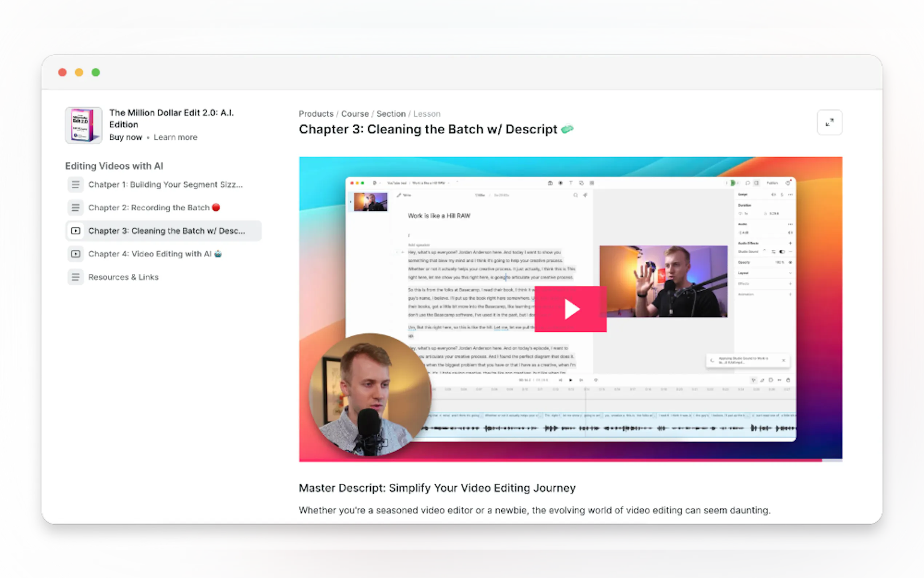Minimize the window with the yellow button
The width and height of the screenshot is (924, 578).
(79, 72)
